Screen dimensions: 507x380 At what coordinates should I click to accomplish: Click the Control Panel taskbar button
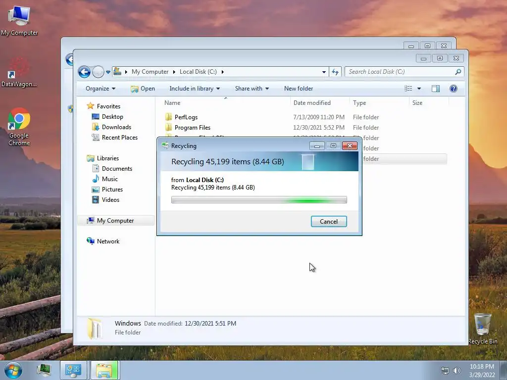click(73, 370)
